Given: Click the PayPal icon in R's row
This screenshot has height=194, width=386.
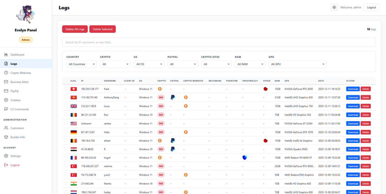Looking at the screenshot, I should (x=173, y=149).
